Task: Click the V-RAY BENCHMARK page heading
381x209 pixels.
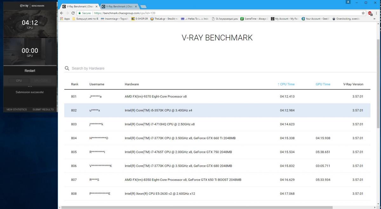Action: 217,38
